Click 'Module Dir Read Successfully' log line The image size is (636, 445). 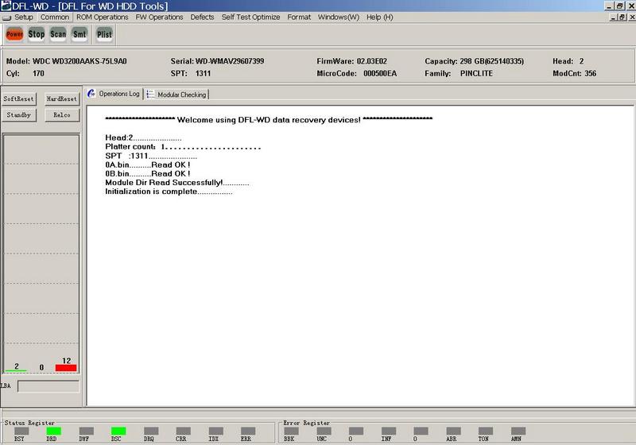click(x=176, y=183)
